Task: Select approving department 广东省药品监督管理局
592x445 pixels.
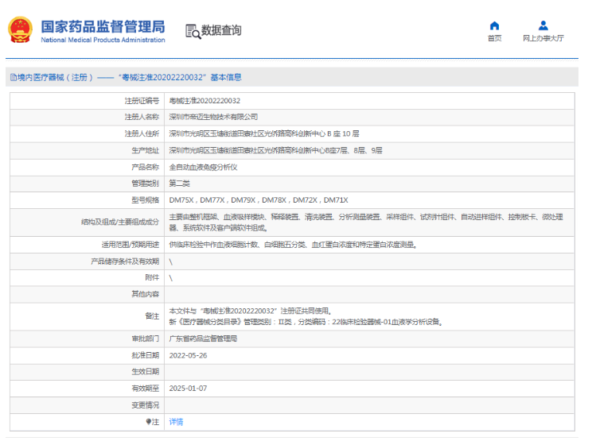Action: (203, 339)
